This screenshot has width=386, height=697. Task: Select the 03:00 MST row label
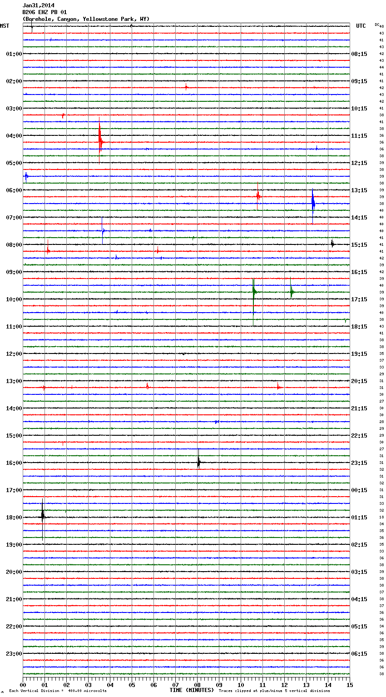pyautogui.click(x=14, y=109)
